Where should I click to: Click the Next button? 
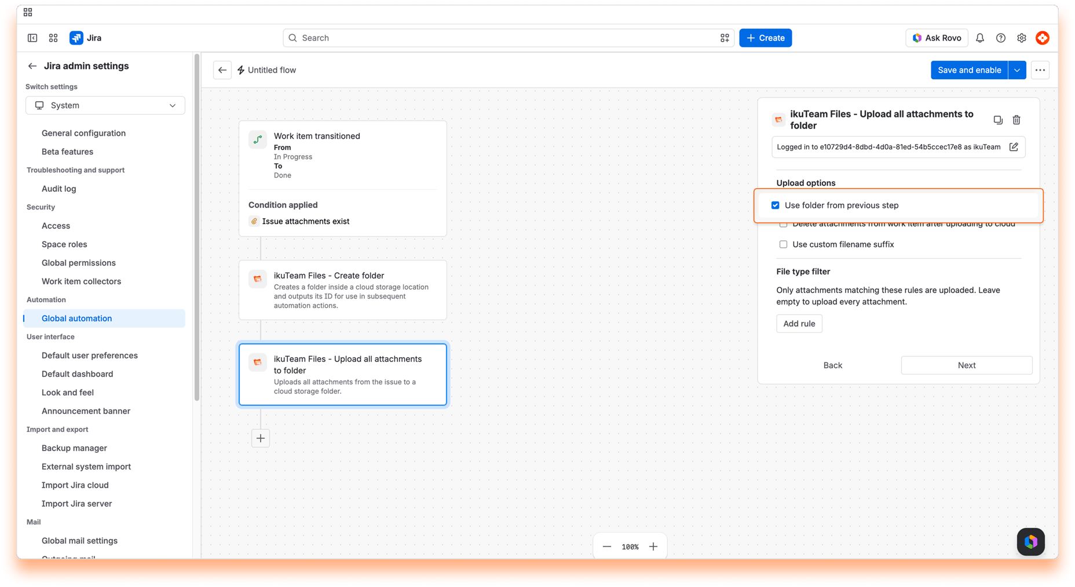tap(967, 365)
